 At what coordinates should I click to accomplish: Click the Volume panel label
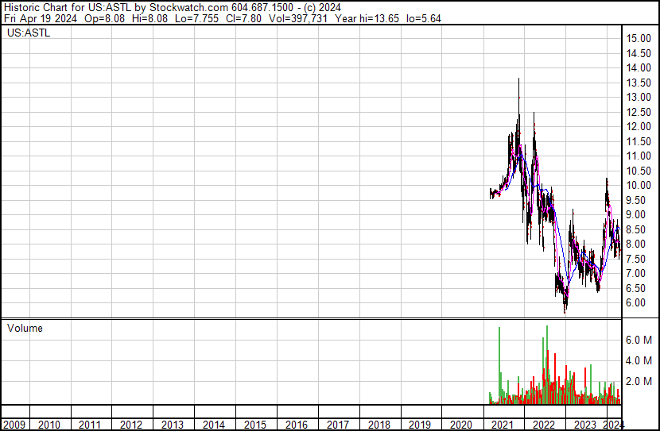tap(25, 329)
